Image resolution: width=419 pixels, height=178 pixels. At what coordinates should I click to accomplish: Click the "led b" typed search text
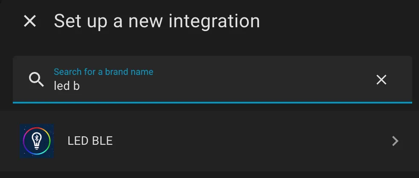[67, 86]
